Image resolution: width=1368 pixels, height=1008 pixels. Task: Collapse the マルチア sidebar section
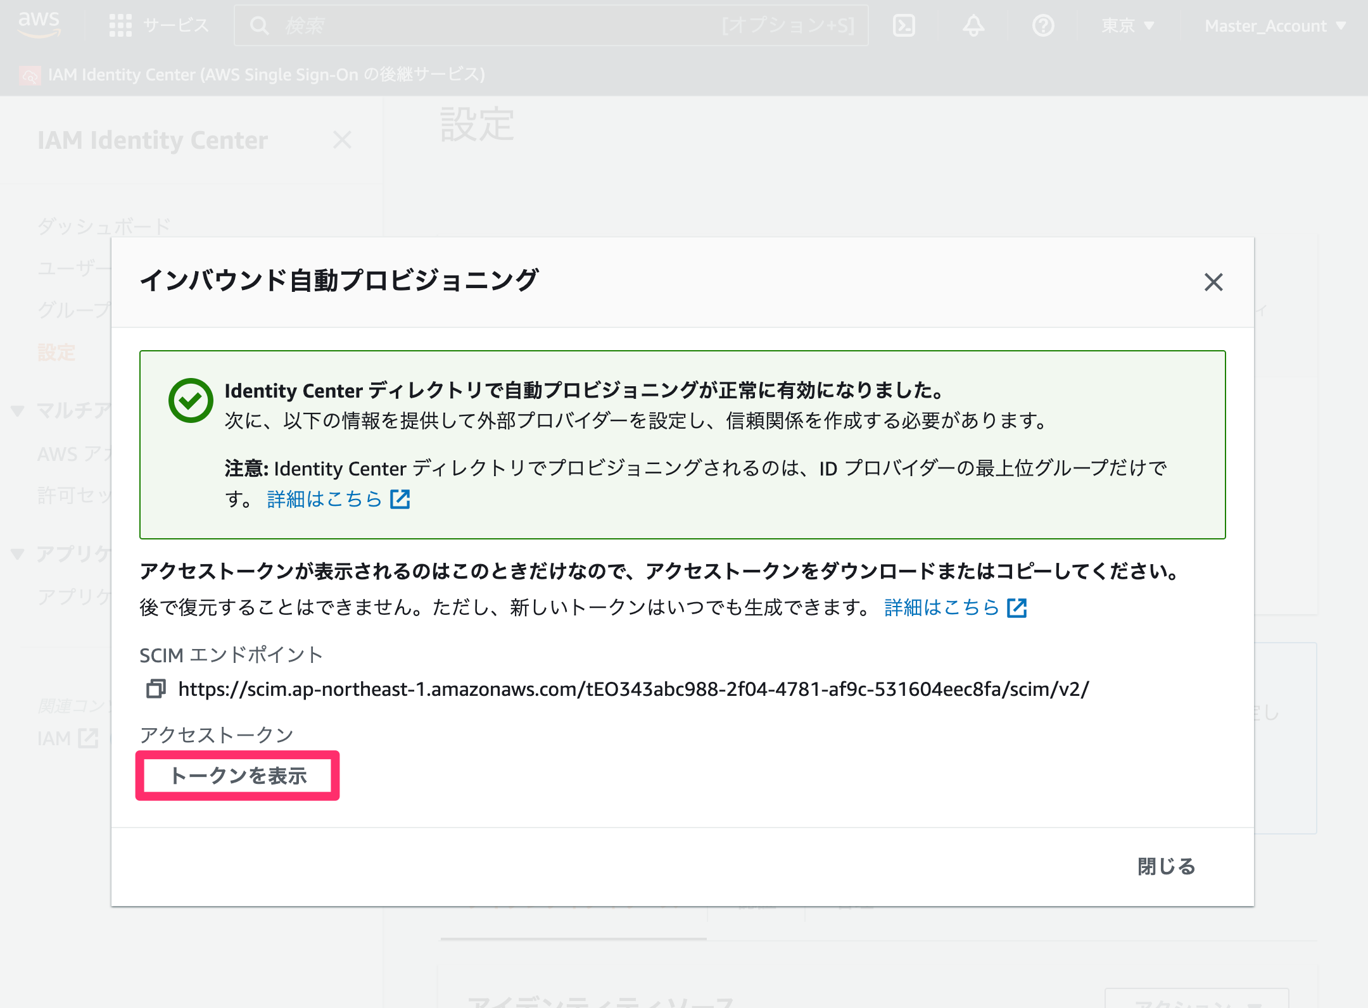tap(18, 411)
